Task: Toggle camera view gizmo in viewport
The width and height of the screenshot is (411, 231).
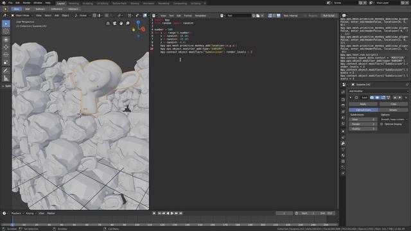Action: pyautogui.click(x=114, y=23)
